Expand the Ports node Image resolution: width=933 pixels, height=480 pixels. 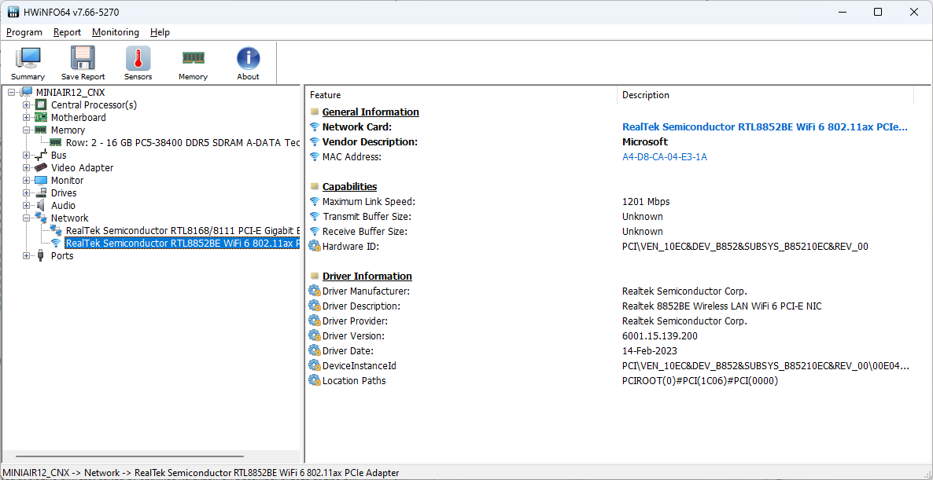pyautogui.click(x=26, y=256)
